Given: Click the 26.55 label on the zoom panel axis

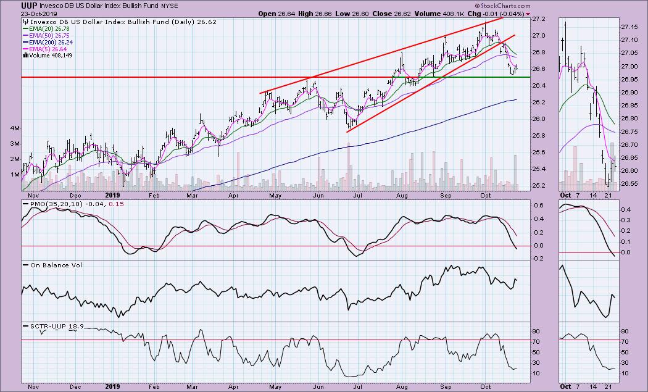Looking at the screenshot, I should point(628,183).
